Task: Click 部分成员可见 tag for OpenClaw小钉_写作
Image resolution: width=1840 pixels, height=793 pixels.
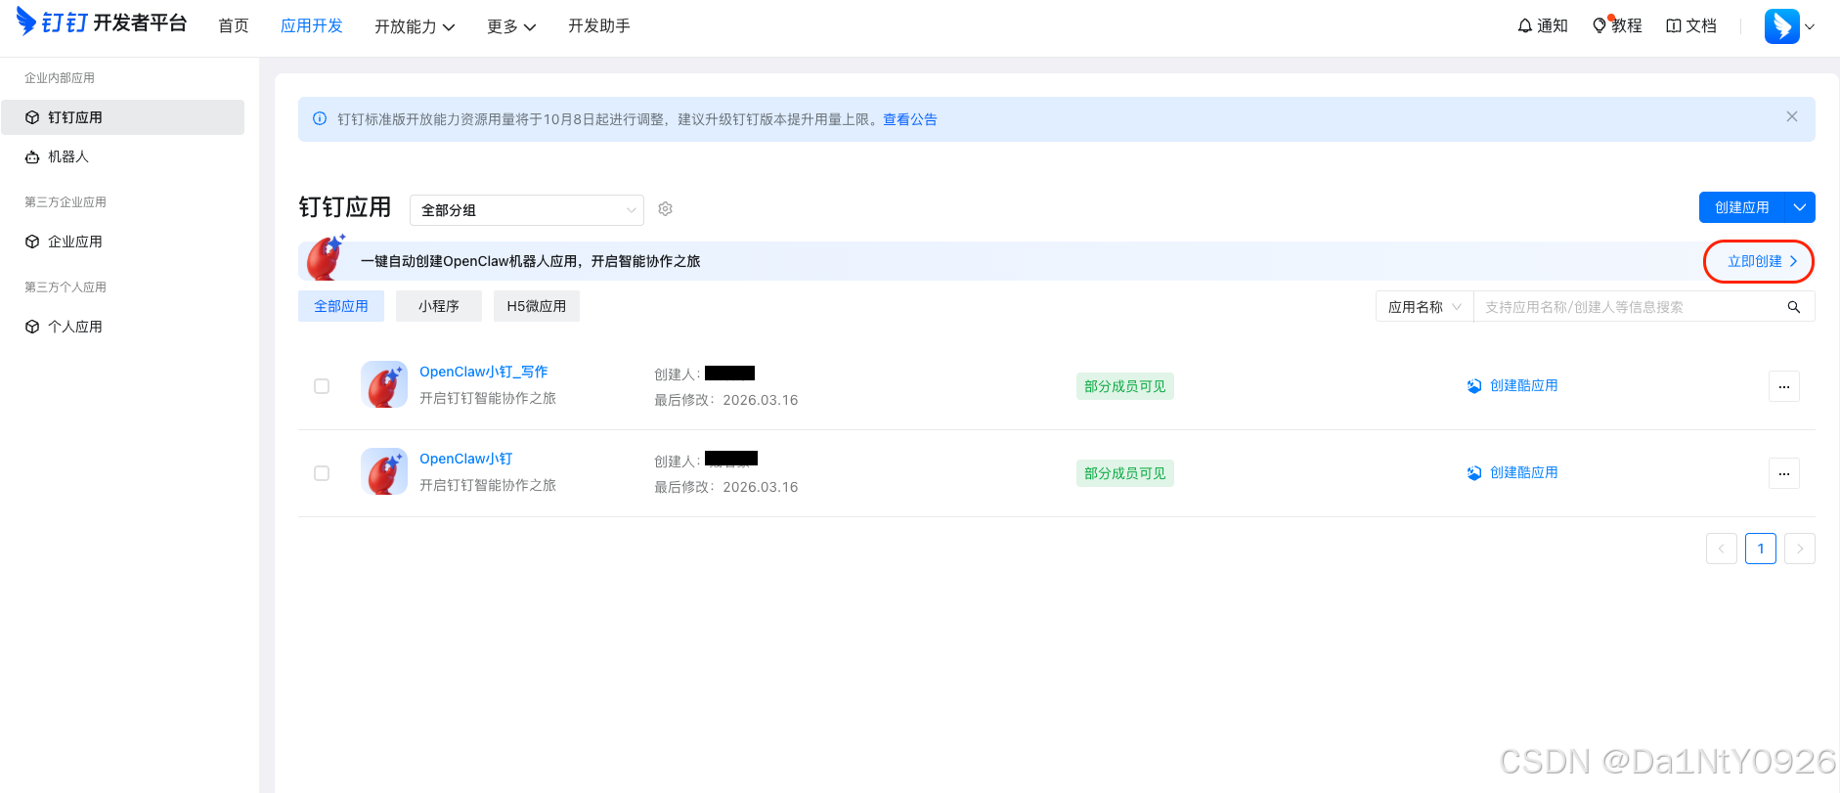Action: coord(1125,386)
